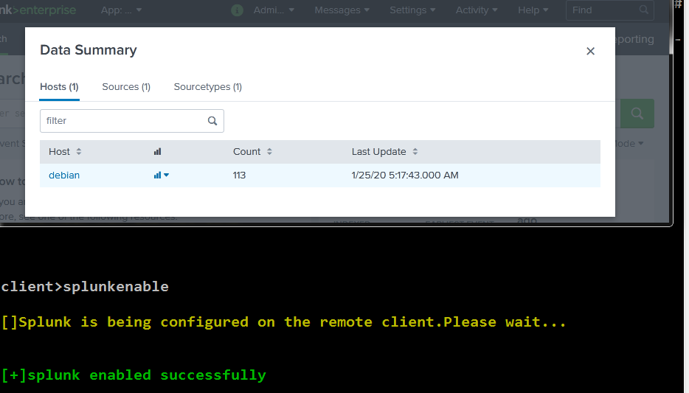Click the filter magnifier icon
689x393 pixels.
[212, 121]
